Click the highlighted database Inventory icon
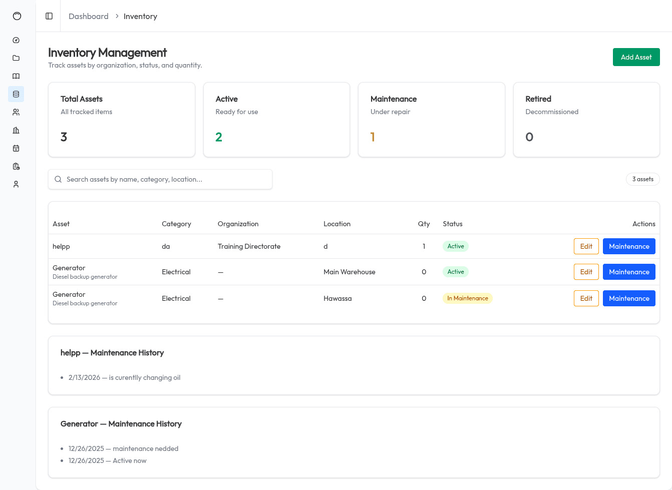 point(16,94)
